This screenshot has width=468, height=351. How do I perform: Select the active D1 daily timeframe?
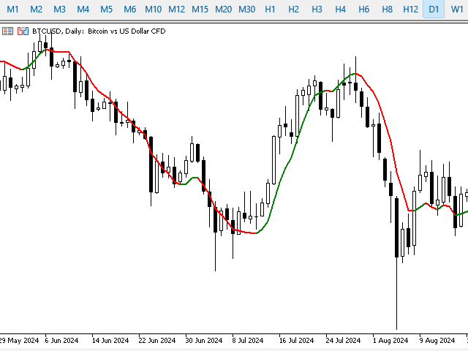(x=434, y=10)
